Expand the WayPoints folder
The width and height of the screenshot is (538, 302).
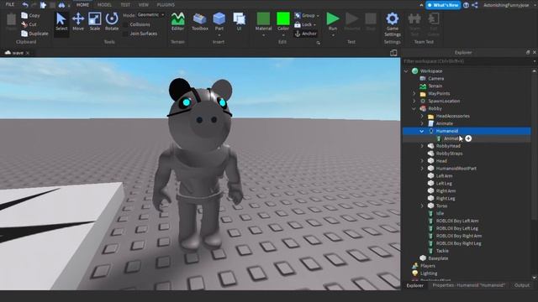414,93
